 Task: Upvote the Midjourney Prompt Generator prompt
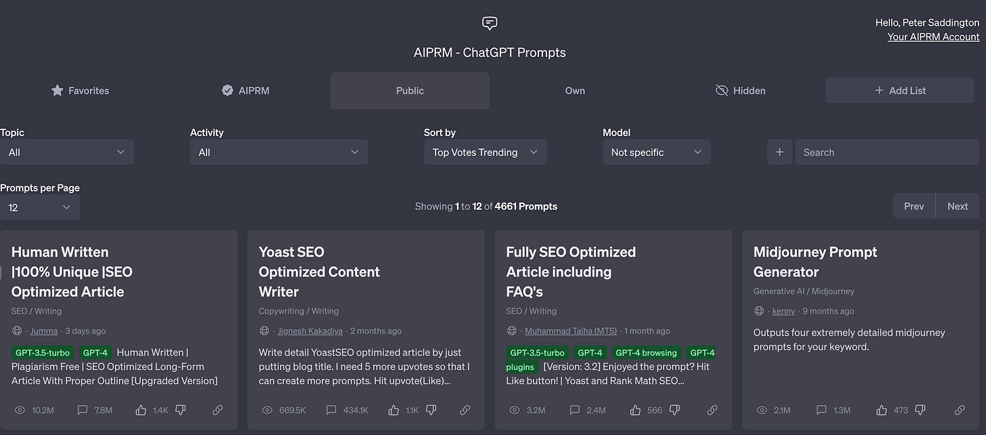(x=881, y=410)
